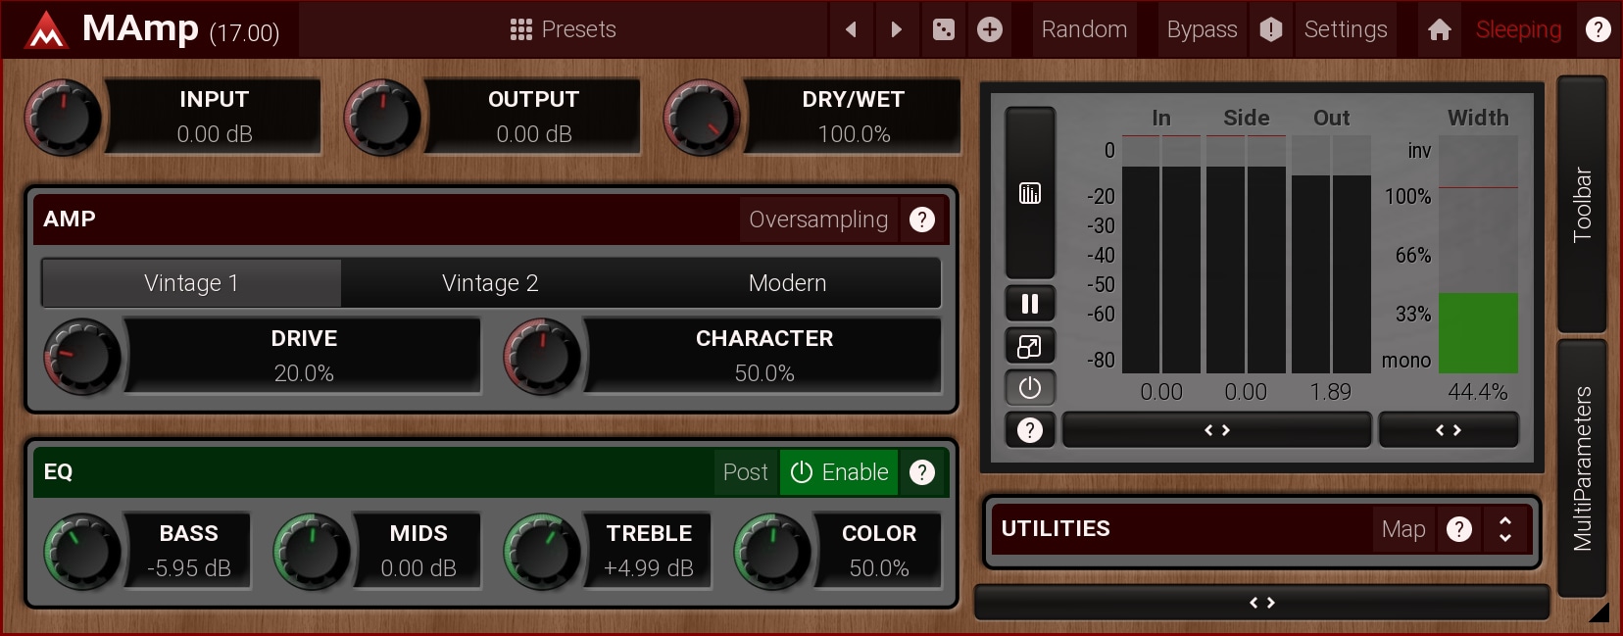This screenshot has width=1623, height=636.
Task: Pause the level meter display
Action: coord(1029,304)
